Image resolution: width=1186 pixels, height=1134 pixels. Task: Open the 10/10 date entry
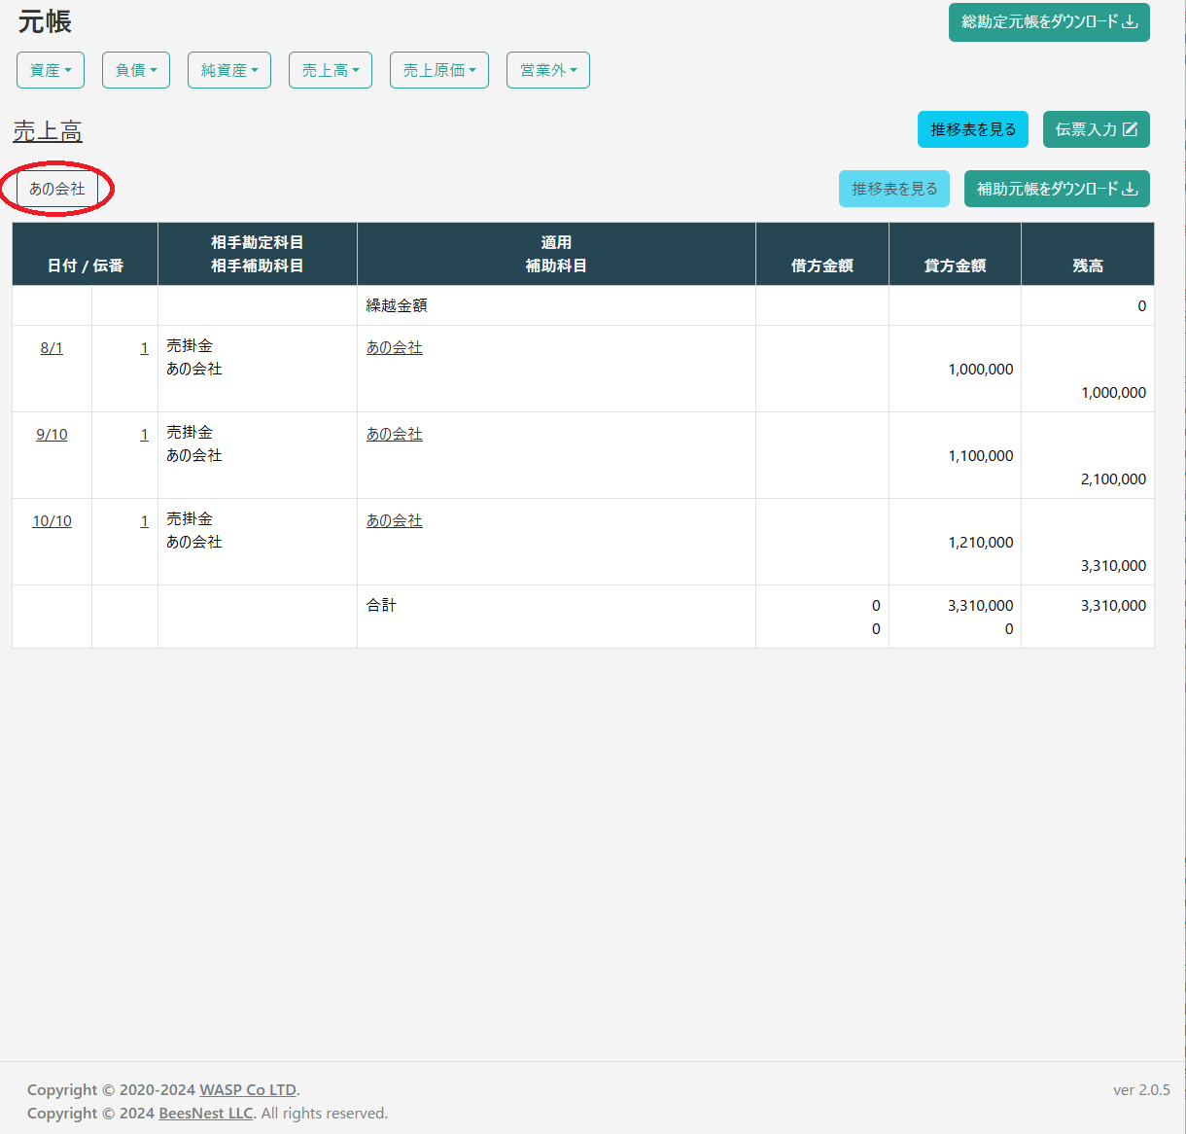pyautogui.click(x=52, y=521)
